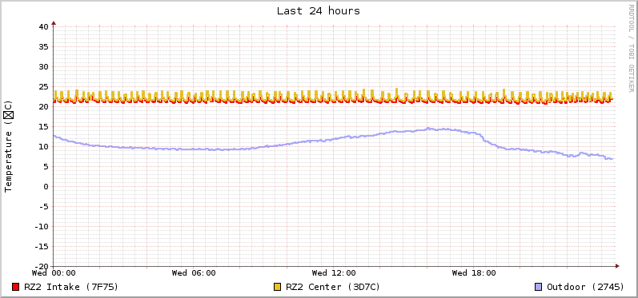The image size is (638, 298).
Task: Click the 'Wed 12:00' time axis label
Action: tap(334, 273)
